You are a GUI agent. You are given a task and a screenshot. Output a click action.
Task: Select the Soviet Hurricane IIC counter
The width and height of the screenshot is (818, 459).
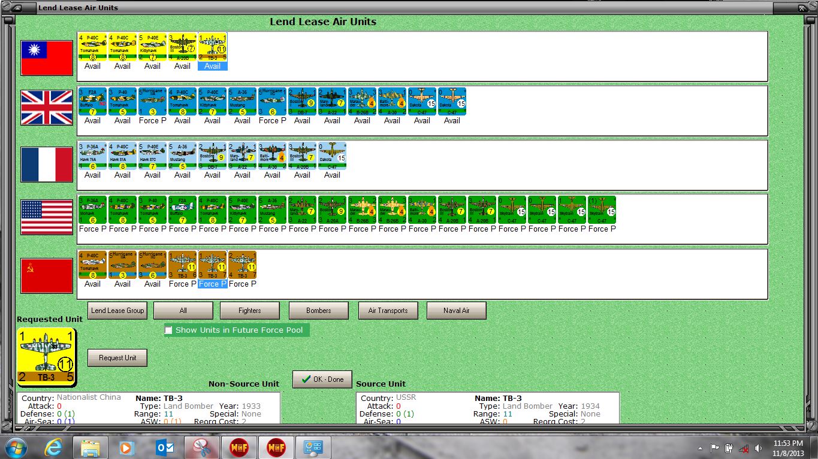(x=152, y=265)
